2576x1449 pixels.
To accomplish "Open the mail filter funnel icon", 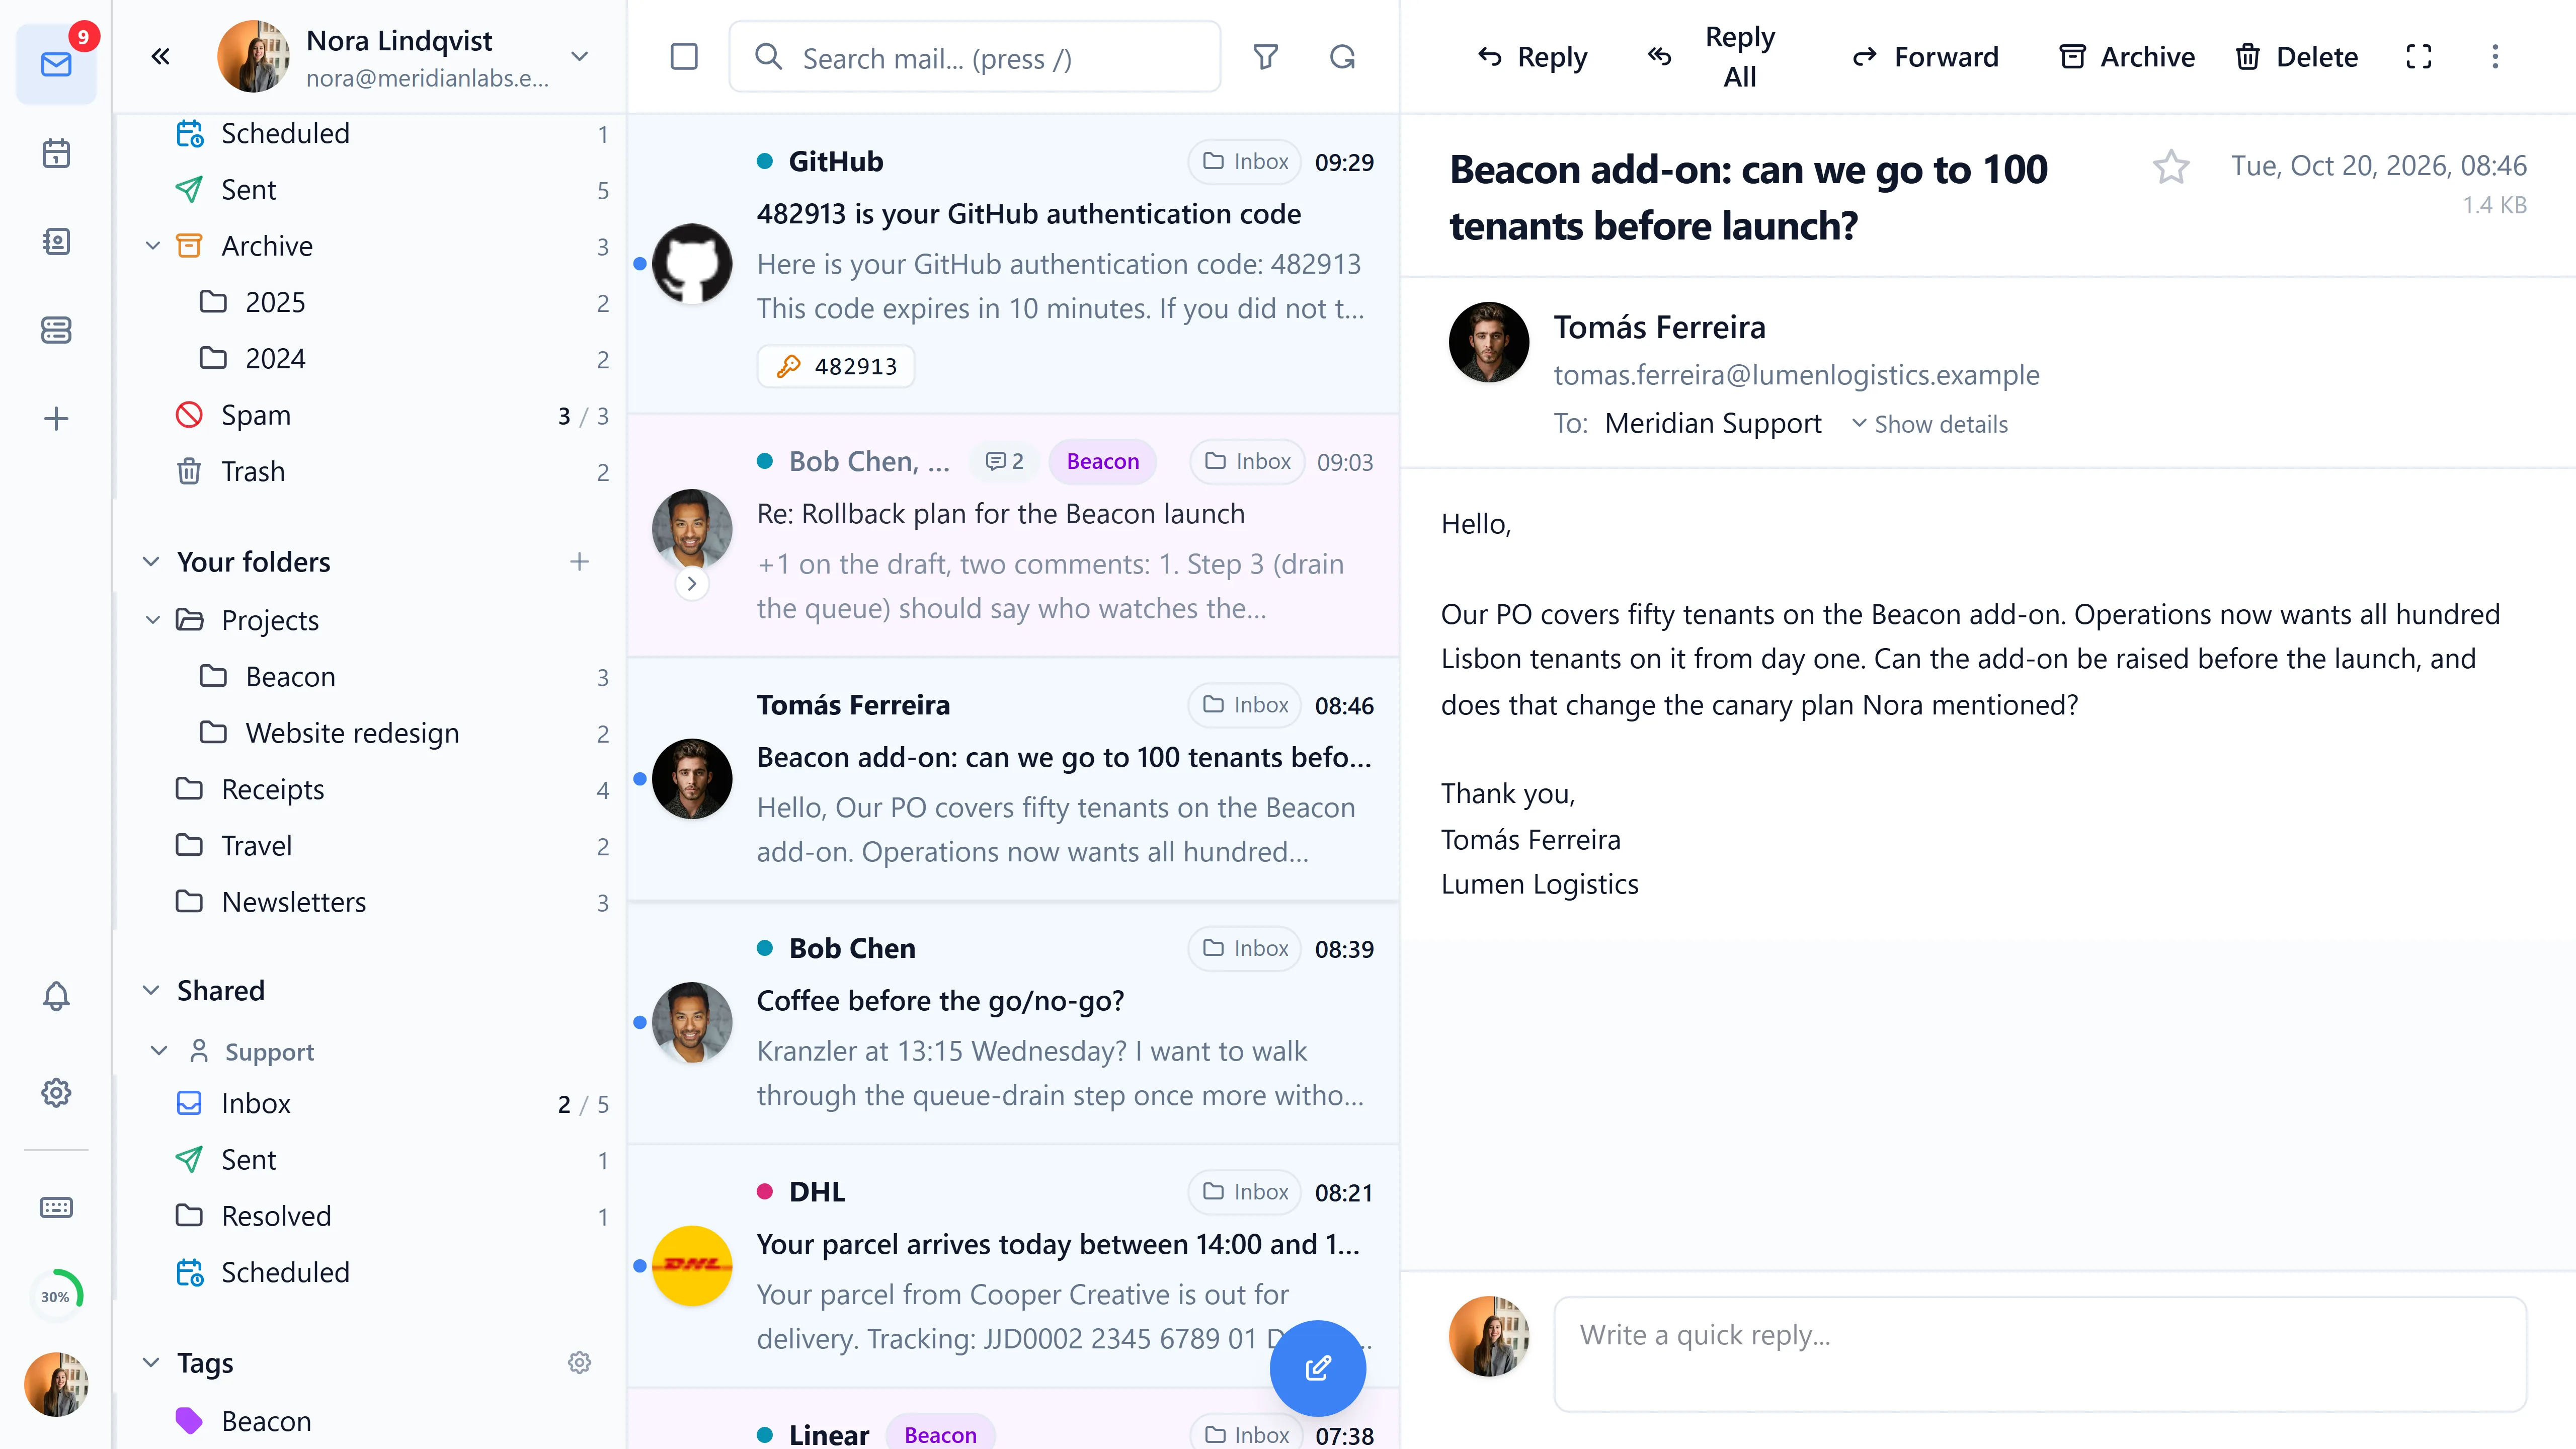I will click(x=1266, y=56).
